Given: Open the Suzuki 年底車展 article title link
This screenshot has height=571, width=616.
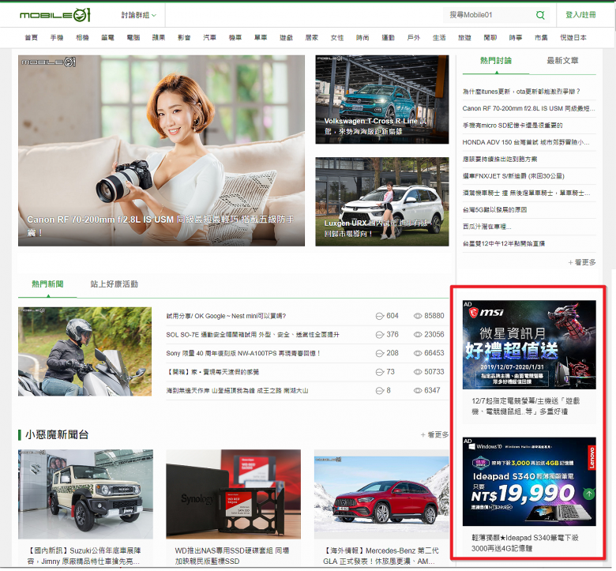Looking at the screenshot, I should pyautogui.click(x=84, y=556).
